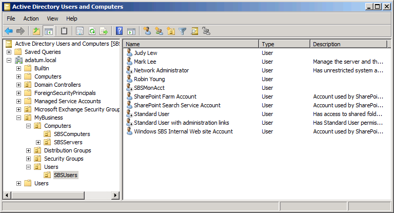This screenshot has height=213, width=394.
Task: Select the Network Administrator user entry
Action: click(x=161, y=70)
